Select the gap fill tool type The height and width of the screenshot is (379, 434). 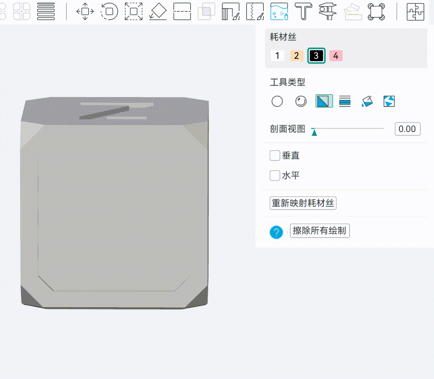tap(389, 101)
